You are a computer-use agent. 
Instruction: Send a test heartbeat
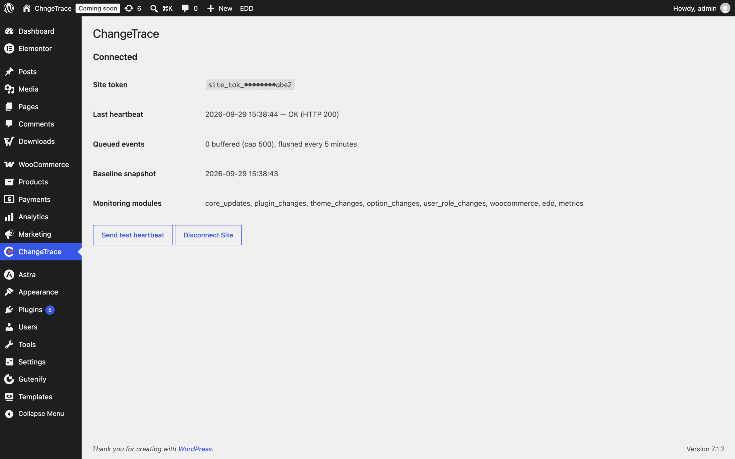click(133, 235)
